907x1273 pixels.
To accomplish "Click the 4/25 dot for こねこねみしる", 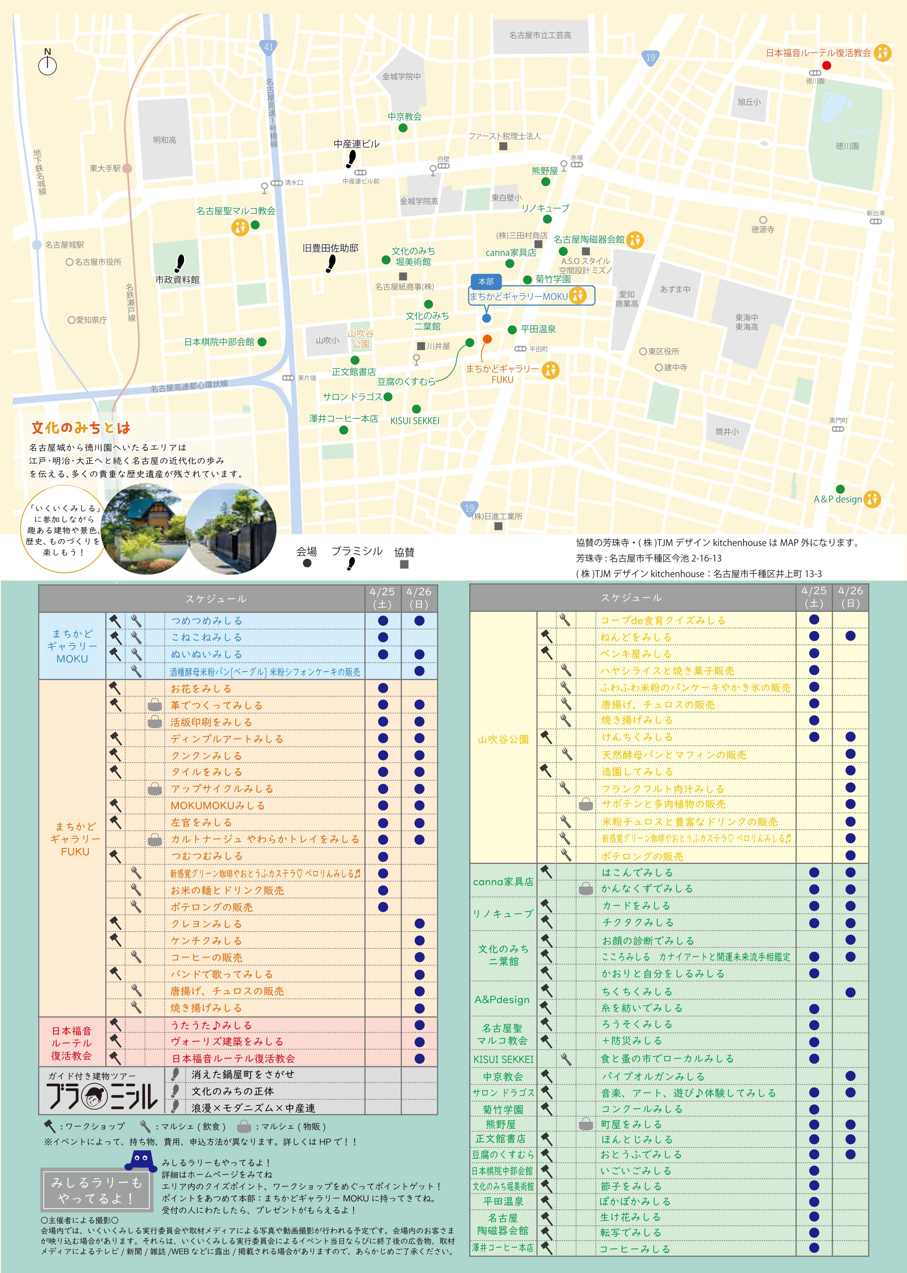I will [x=383, y=637].
